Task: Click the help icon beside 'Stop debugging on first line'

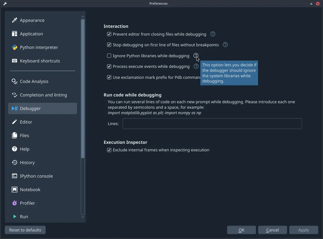Action: [x=225, y=45]
